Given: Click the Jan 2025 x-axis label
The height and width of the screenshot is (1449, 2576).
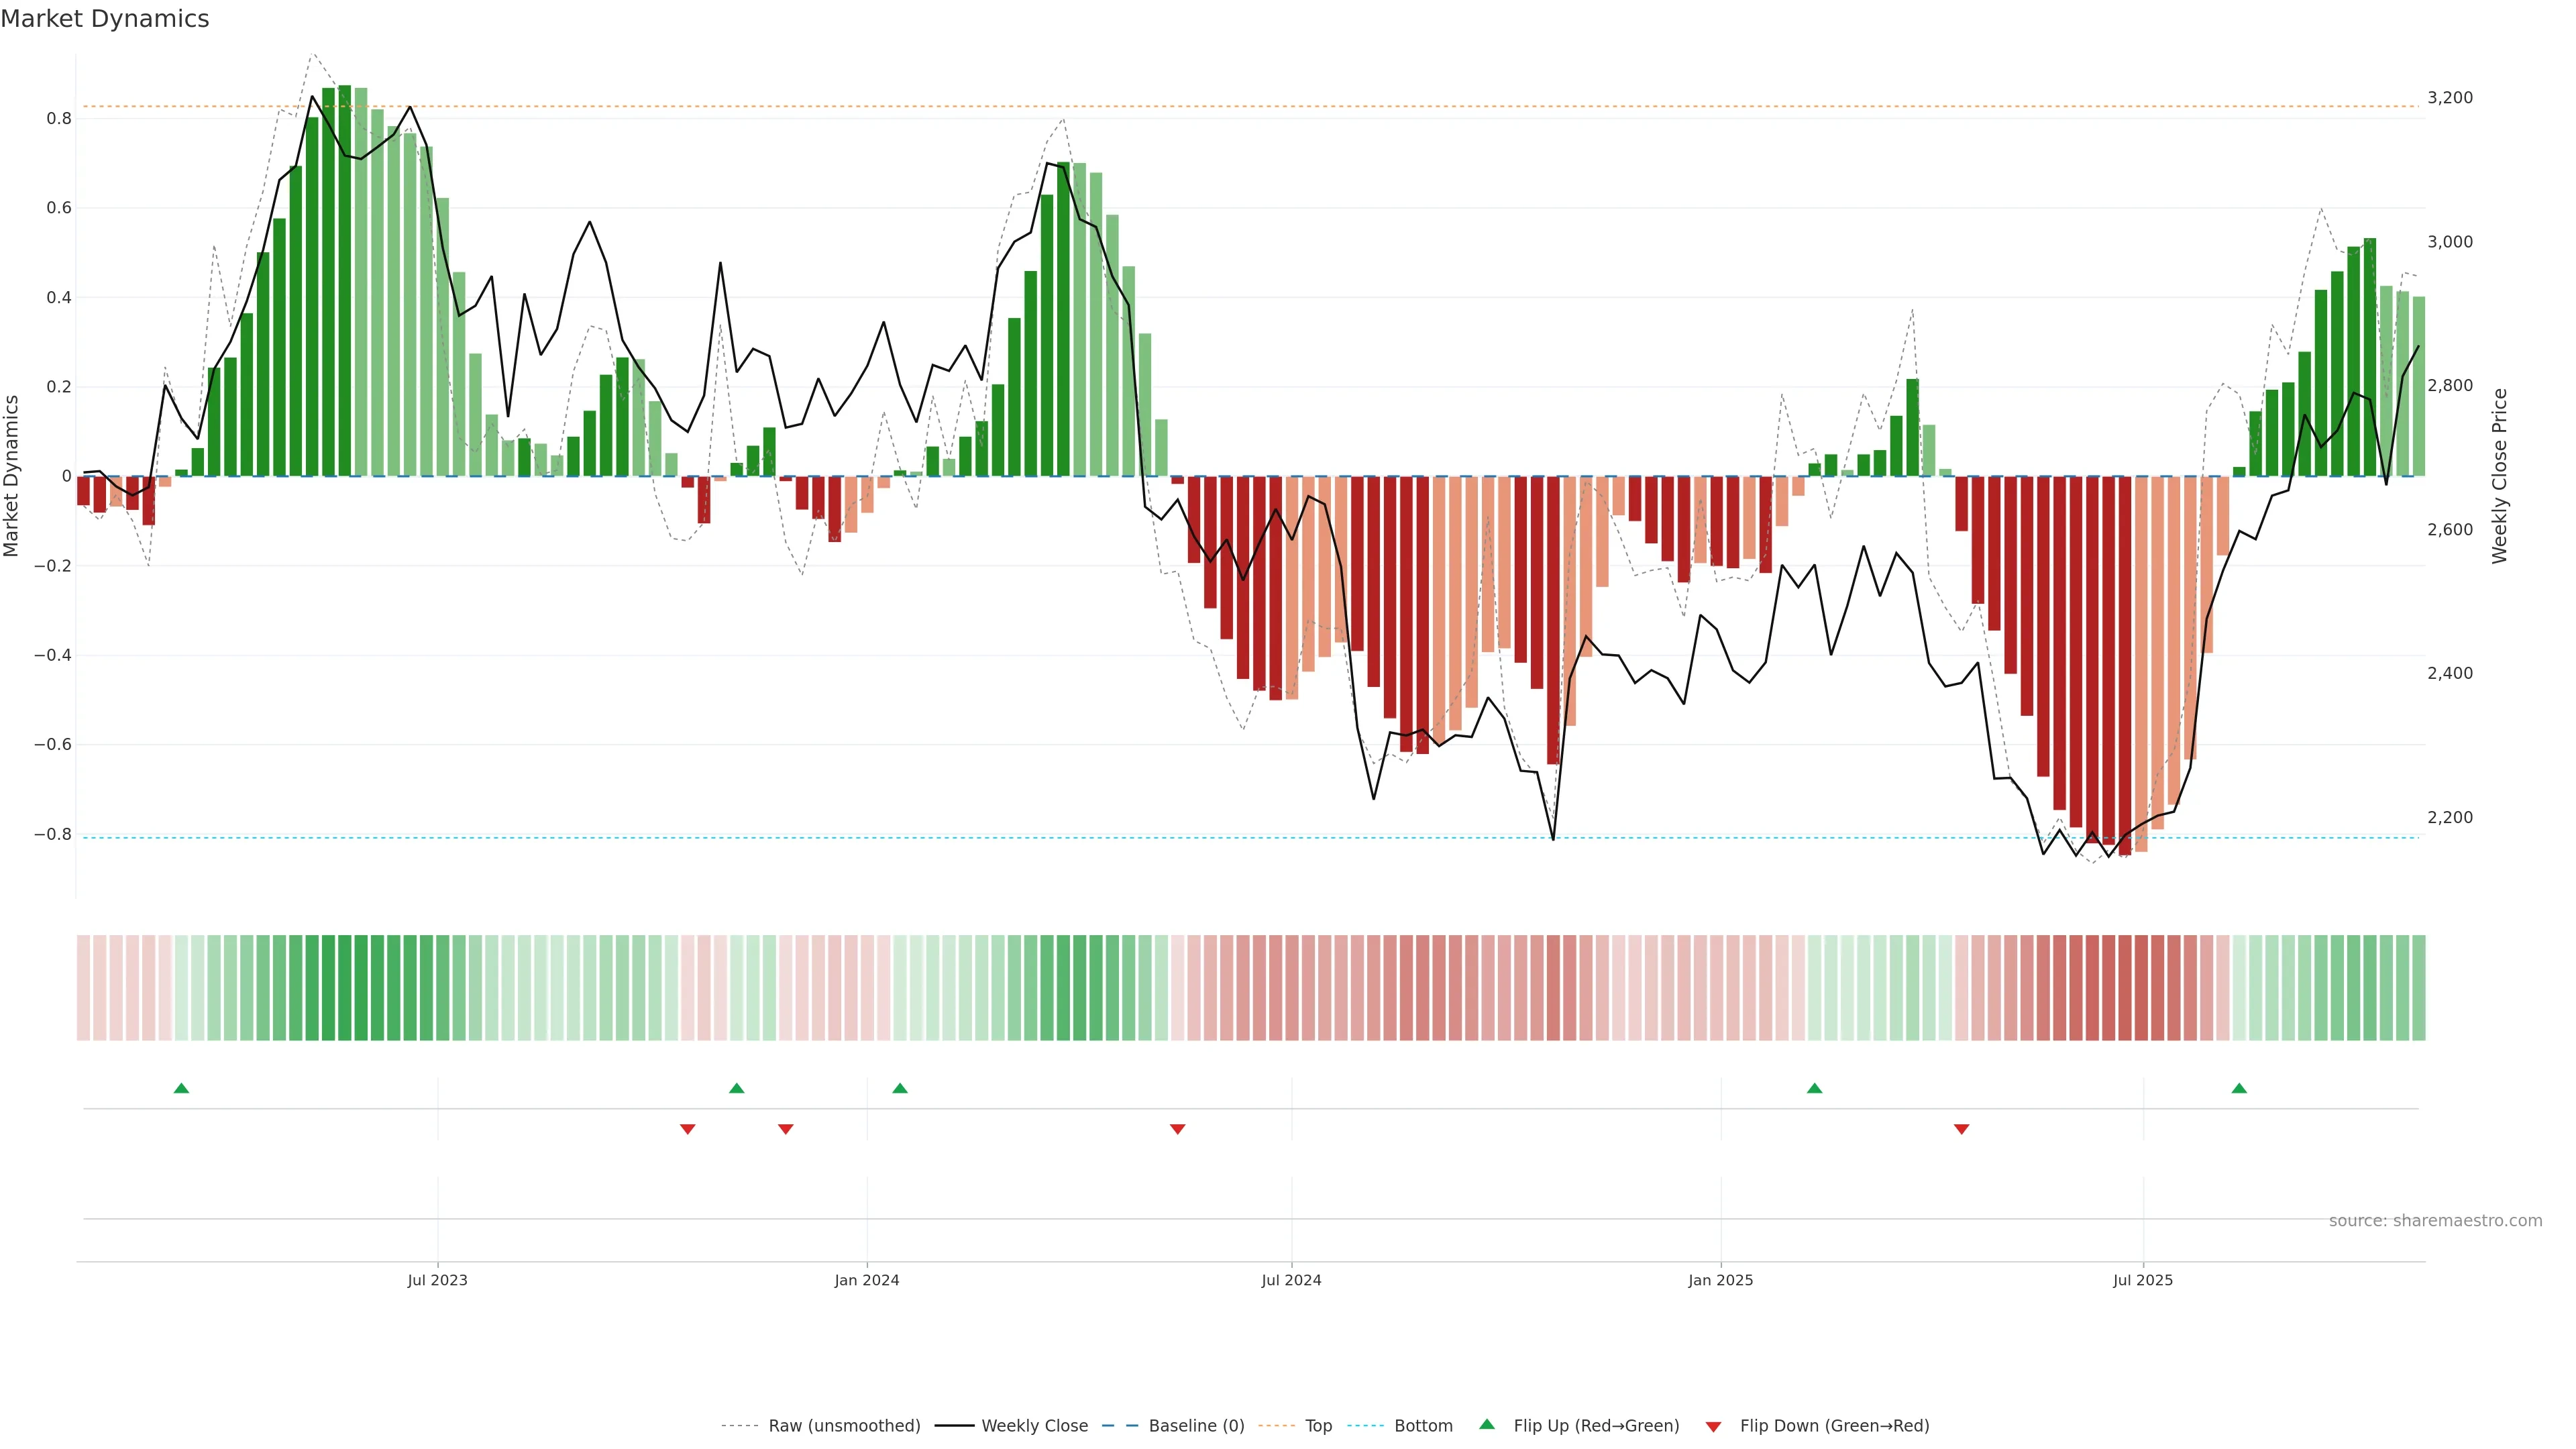Looking at the screenshot, I should (1720, 1280).
